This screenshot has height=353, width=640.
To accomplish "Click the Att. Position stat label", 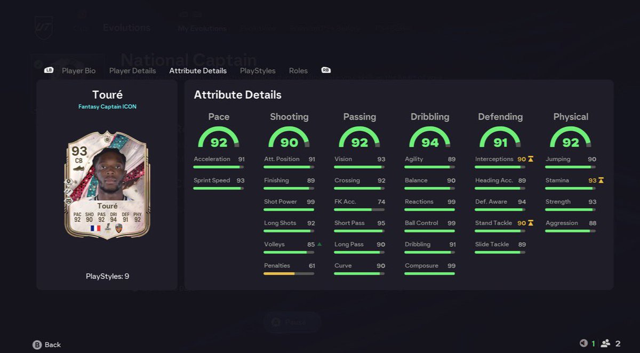I will (282, 159).
